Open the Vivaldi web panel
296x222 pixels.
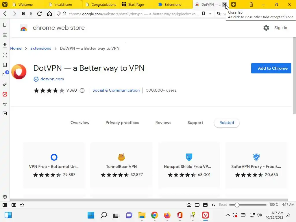pos(5,94)
